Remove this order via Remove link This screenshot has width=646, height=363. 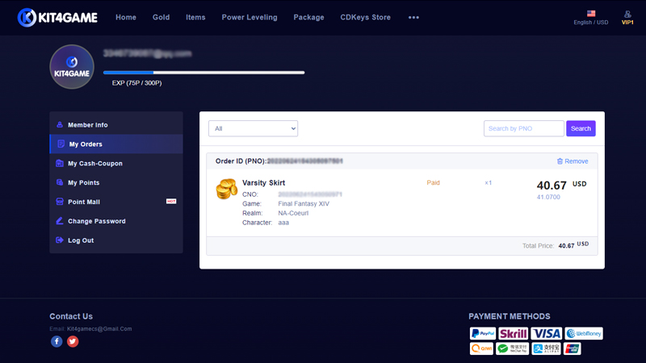click(577, 161)
